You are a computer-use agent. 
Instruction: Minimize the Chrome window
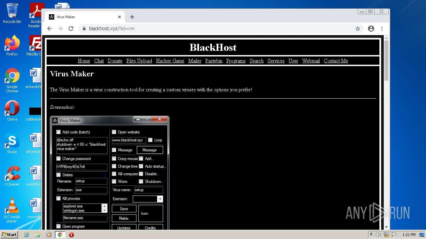click(362, 11)
